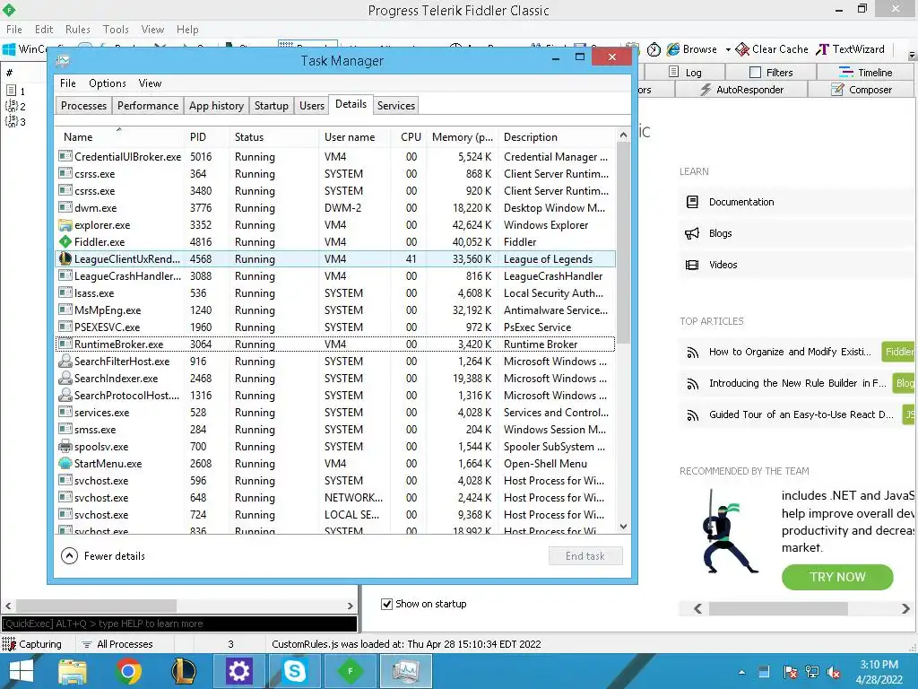Click the Task Manager list scroll down arrow

click(623, 527)
